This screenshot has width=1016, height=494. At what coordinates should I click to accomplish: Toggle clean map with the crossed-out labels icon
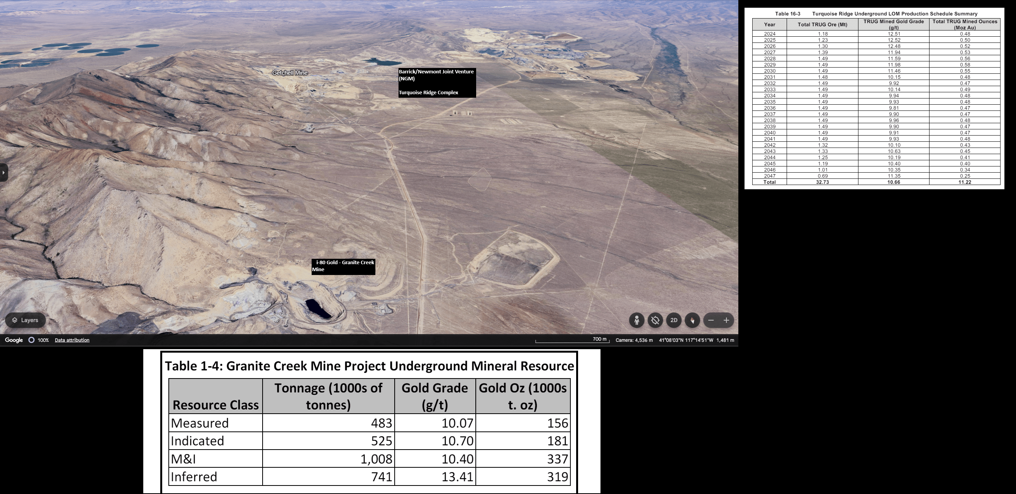tap(655, 321)
